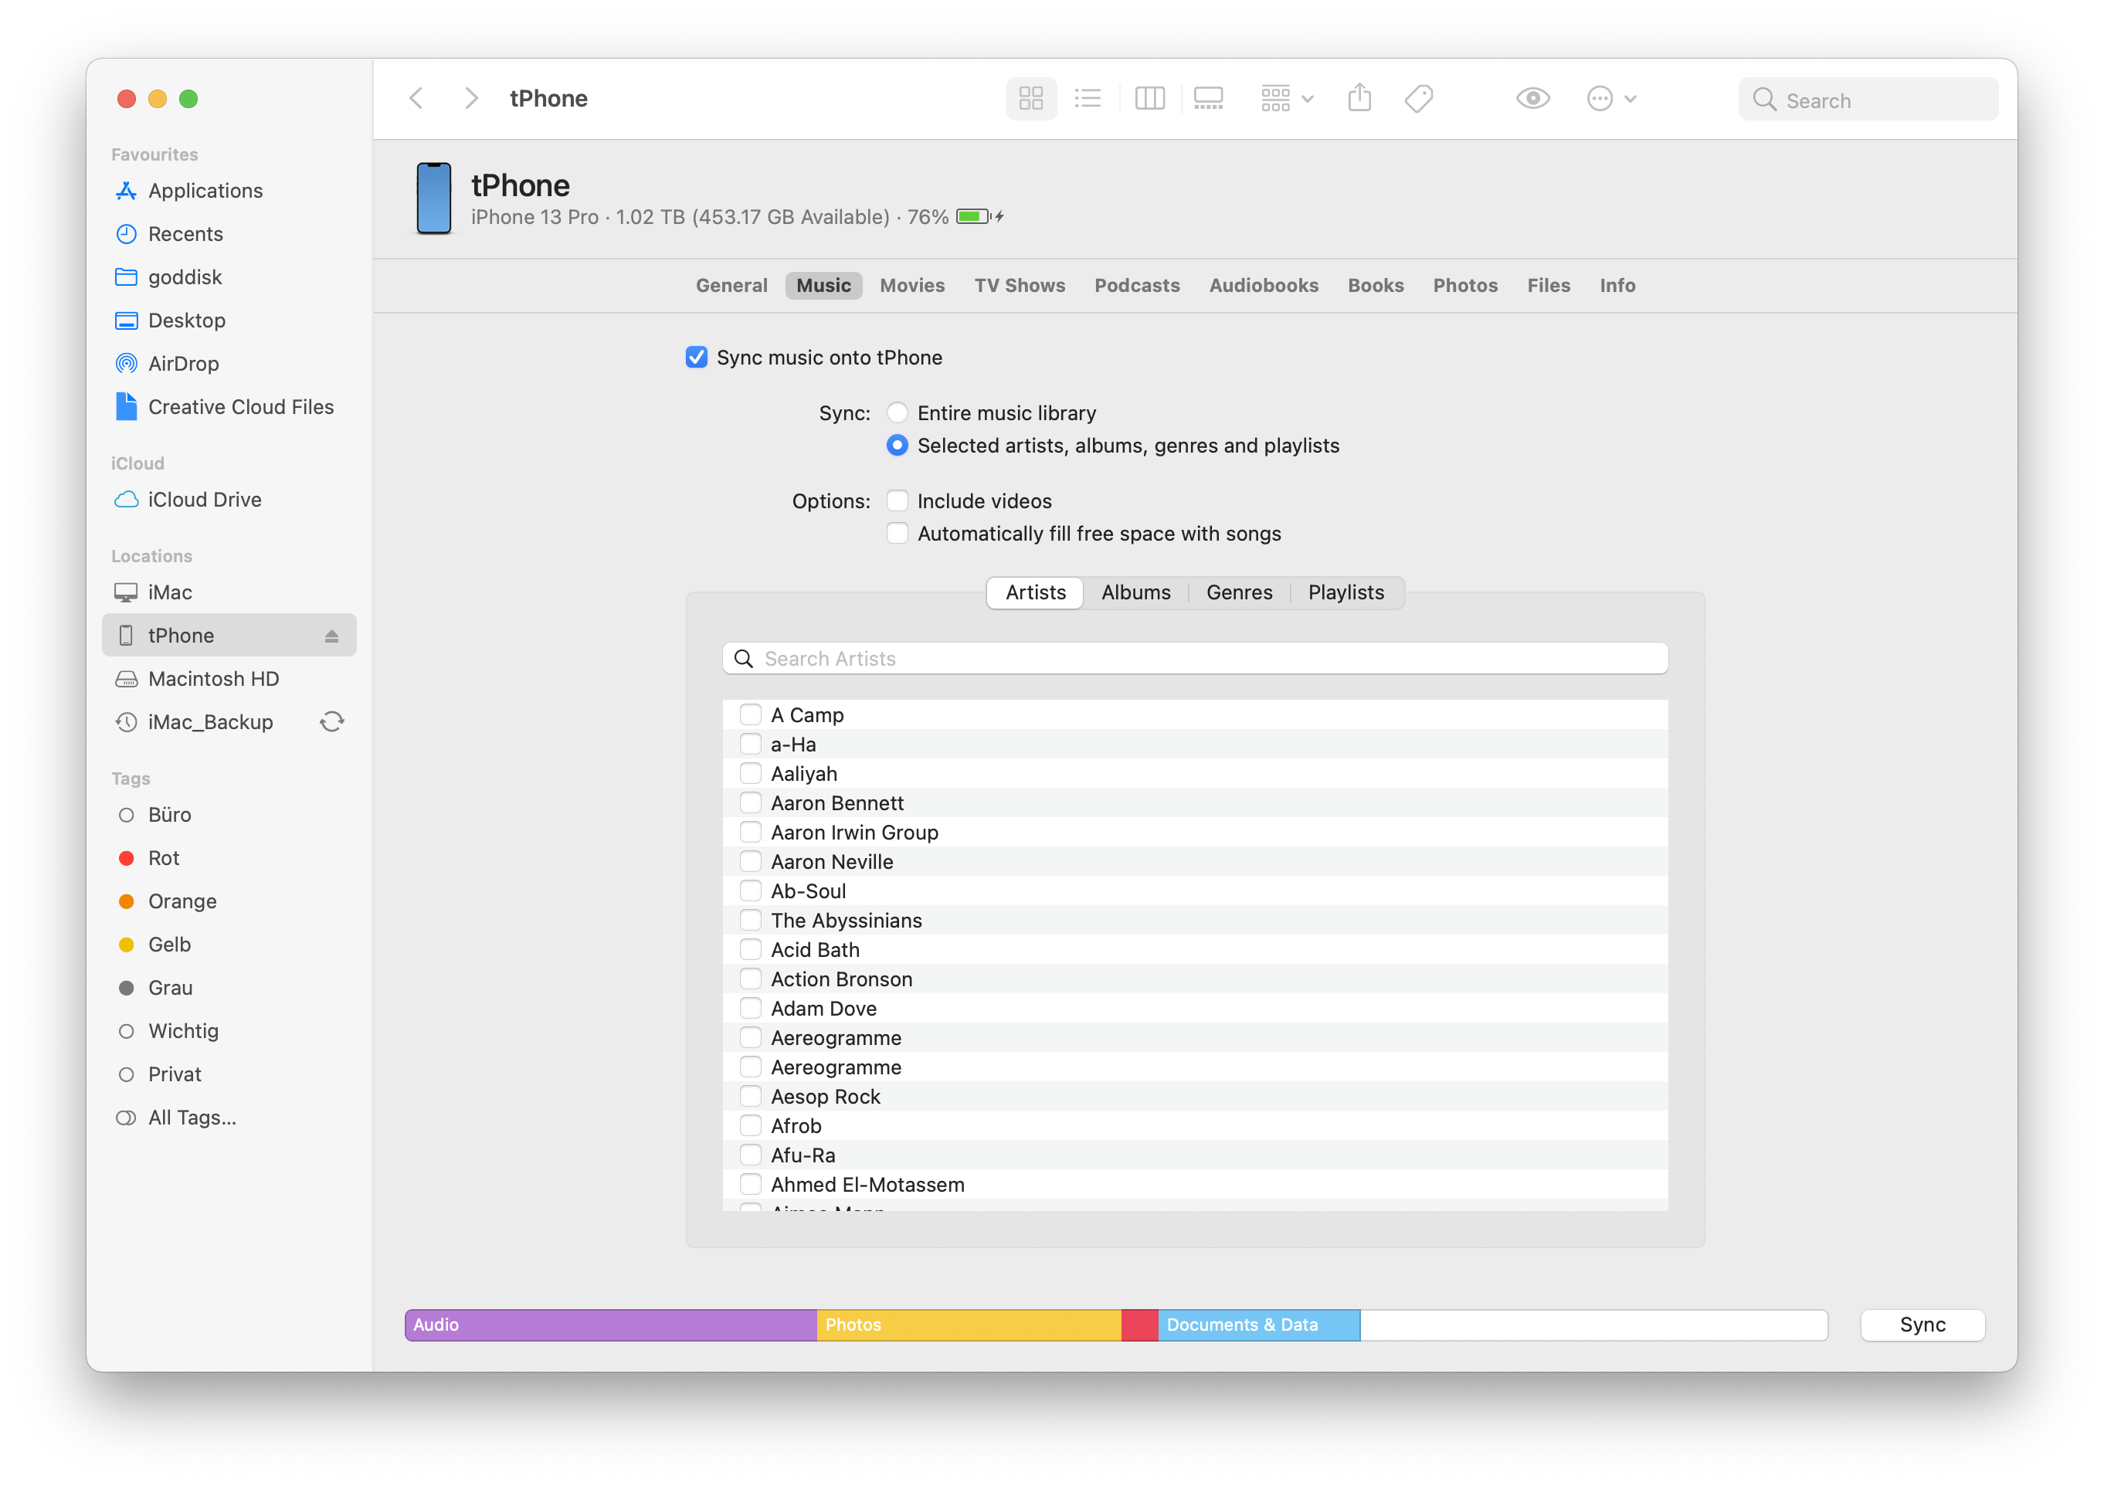Click the Quick Look eye icon
Viewport: 2104px width, 1486px height.
pos(1532,98)
